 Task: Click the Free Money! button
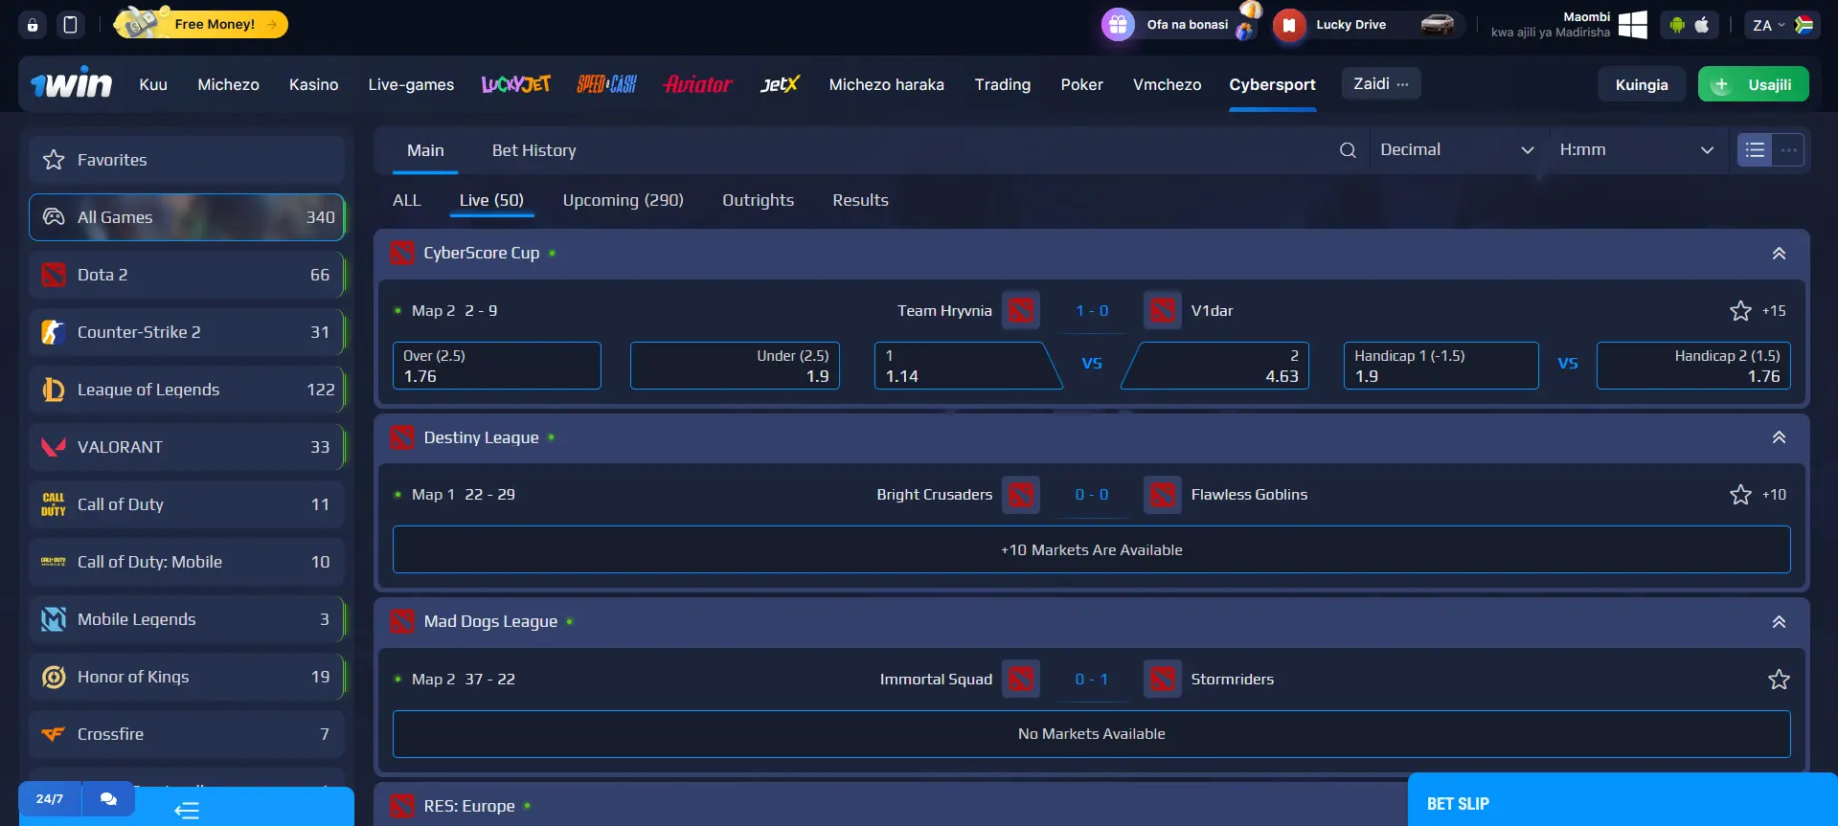tap(201, 24)
